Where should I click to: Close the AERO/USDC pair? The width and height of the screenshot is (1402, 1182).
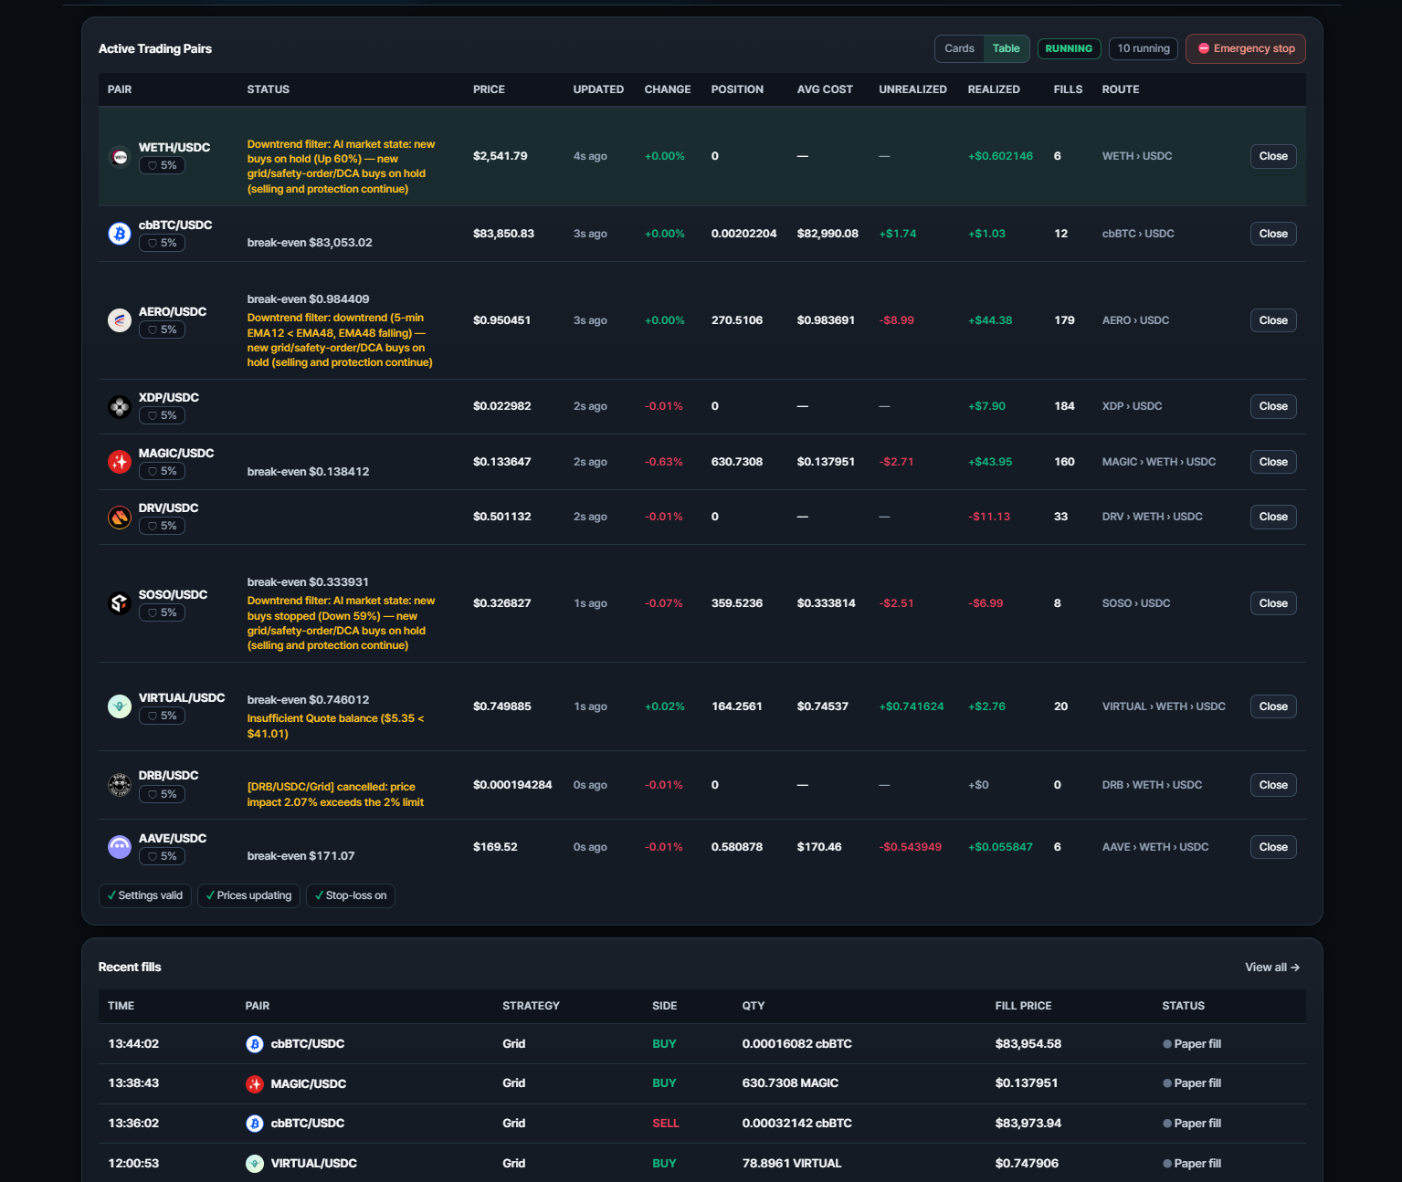(x=1273, y=320)
